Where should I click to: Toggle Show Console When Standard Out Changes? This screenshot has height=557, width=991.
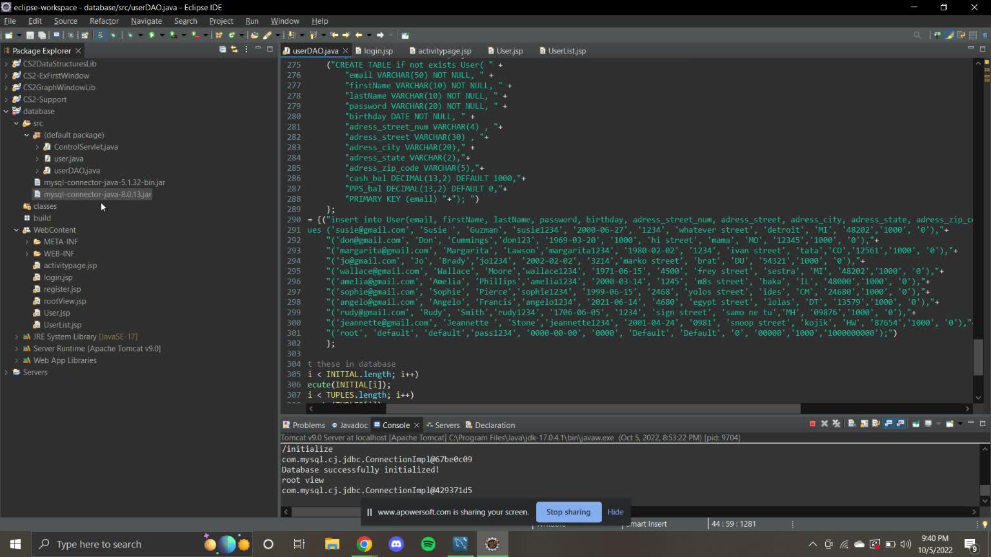coord(888,424)
